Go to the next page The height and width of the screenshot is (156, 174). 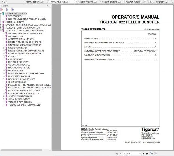pos(143,154)
